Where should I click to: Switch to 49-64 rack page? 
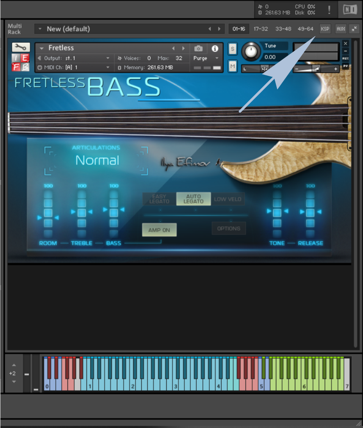click(x=306, y=29)
